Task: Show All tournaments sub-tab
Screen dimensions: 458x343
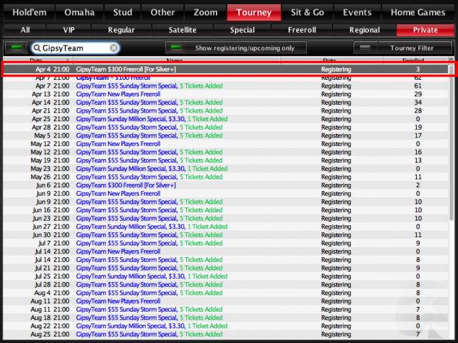Action: pyautogui.click(x=25, y=30)
